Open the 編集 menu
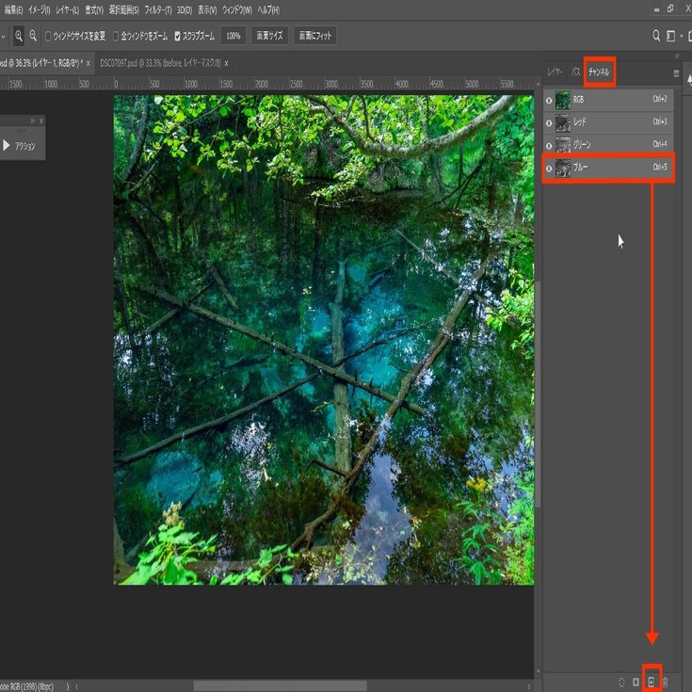Viewport: 692px width, 692px height. [x=13, y=9]
